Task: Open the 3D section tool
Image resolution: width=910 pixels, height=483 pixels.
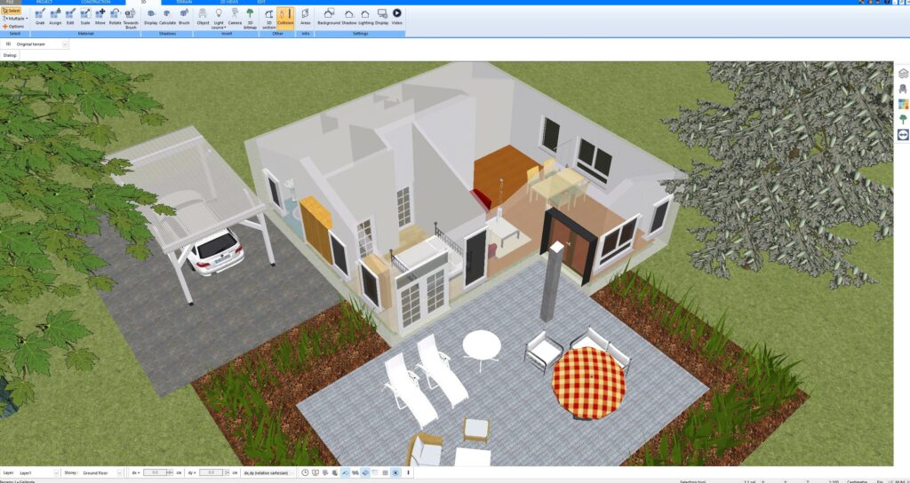Action: (x=268, y=16)
